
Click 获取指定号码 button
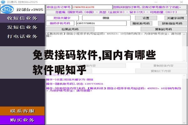(172, 23)
